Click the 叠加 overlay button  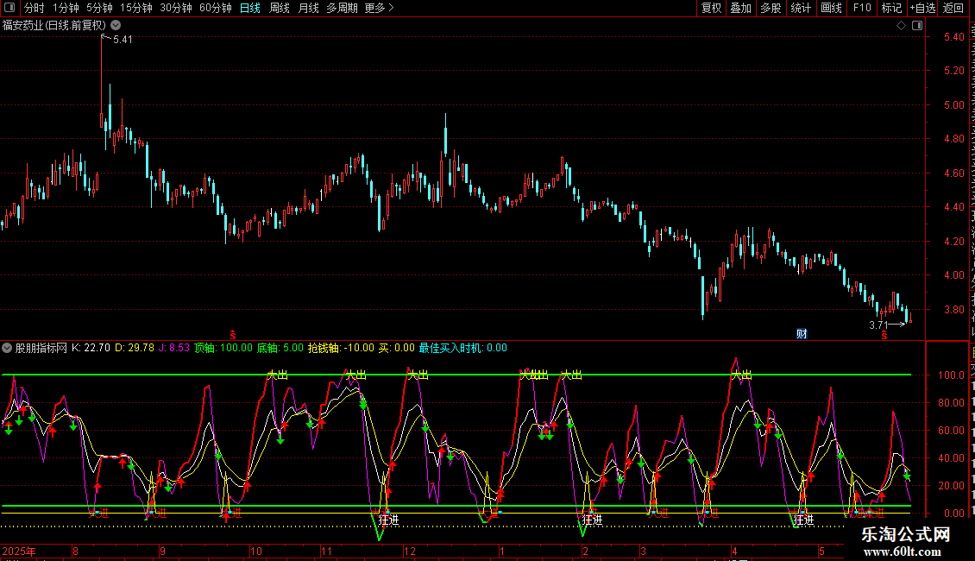pos(741,8)
